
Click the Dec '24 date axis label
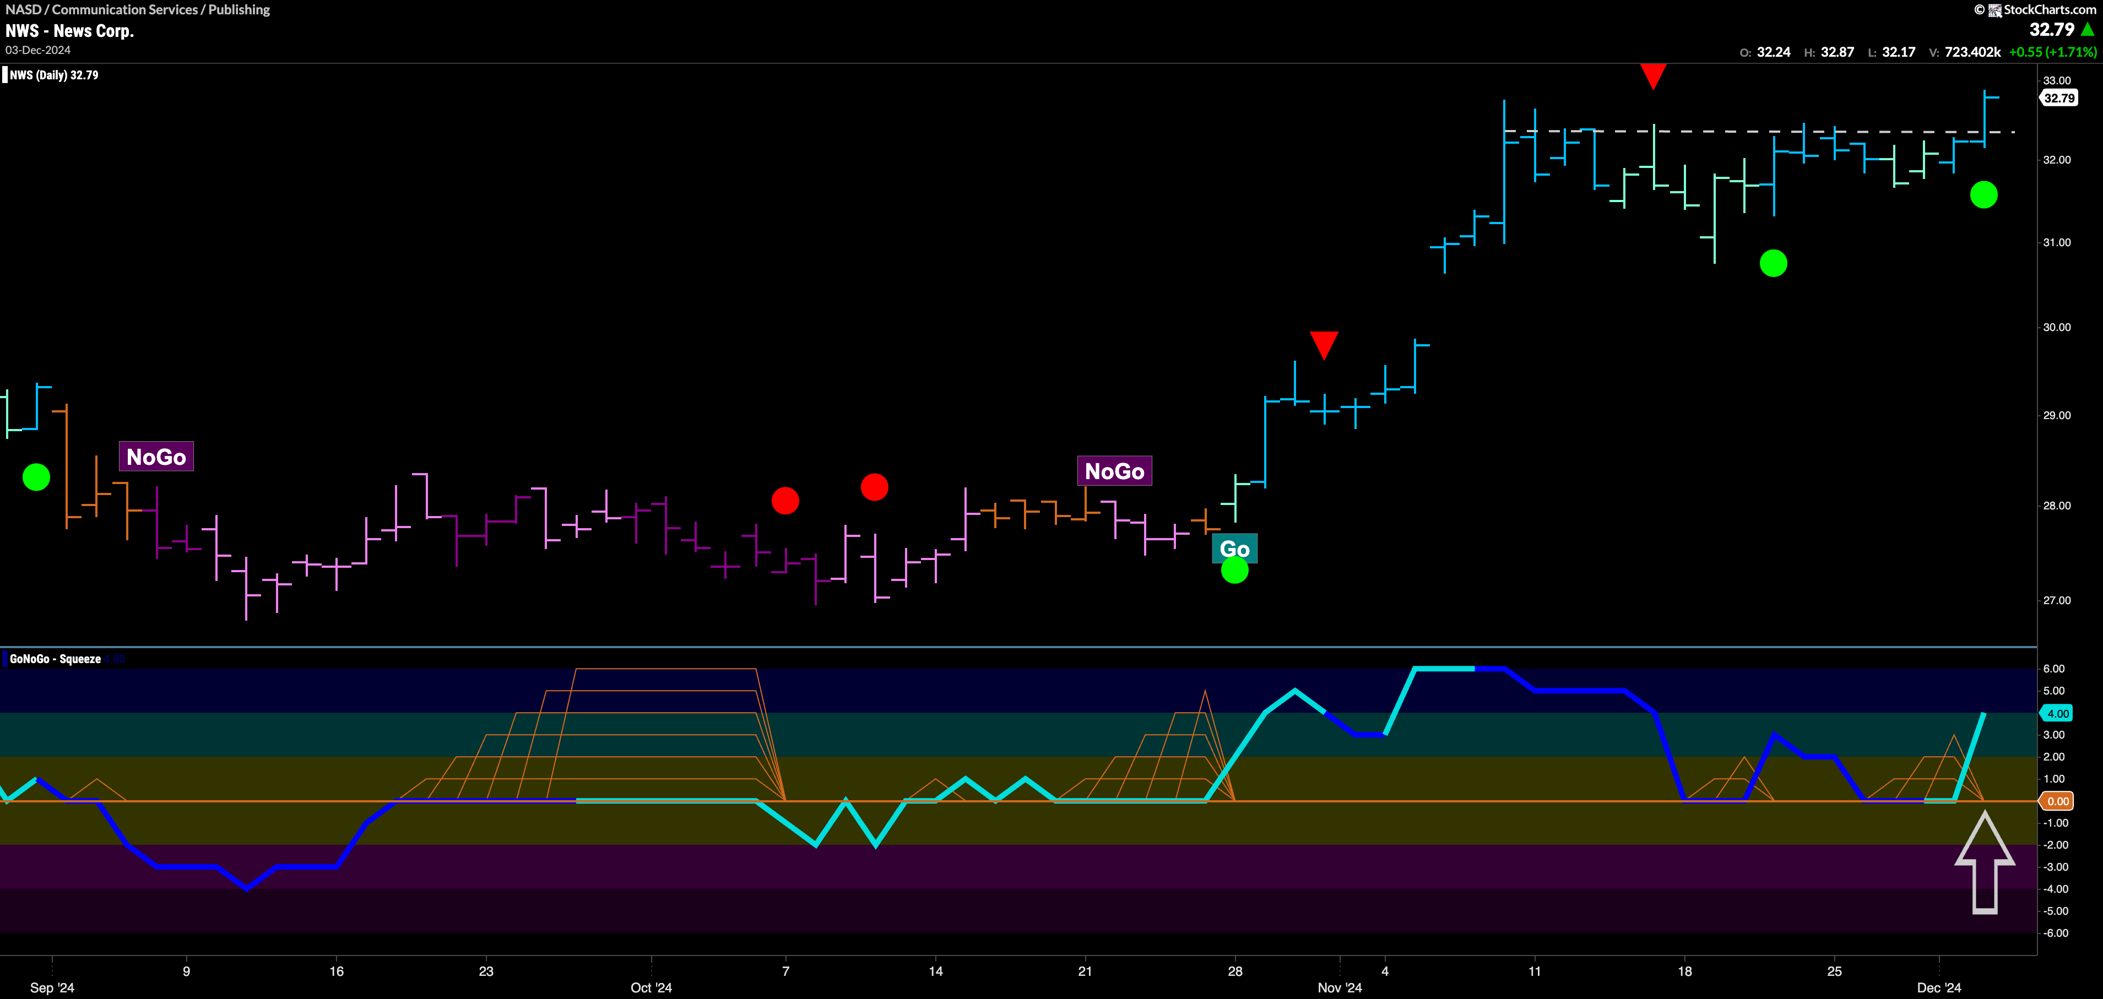(1939, 987)
